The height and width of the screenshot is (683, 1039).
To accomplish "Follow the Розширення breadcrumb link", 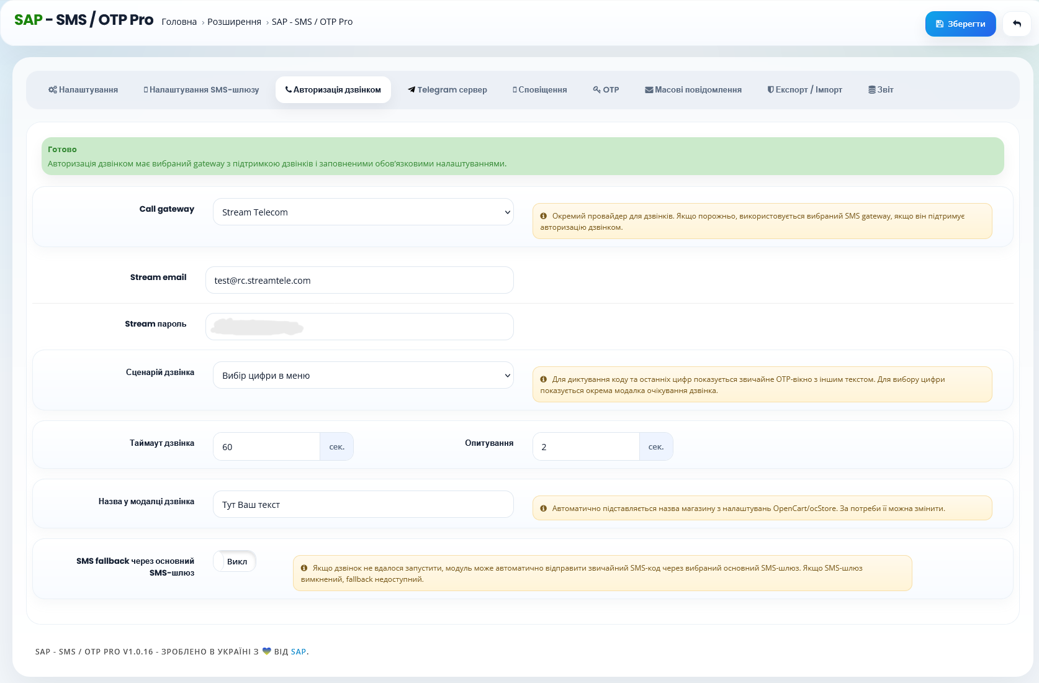I will 234,22.
